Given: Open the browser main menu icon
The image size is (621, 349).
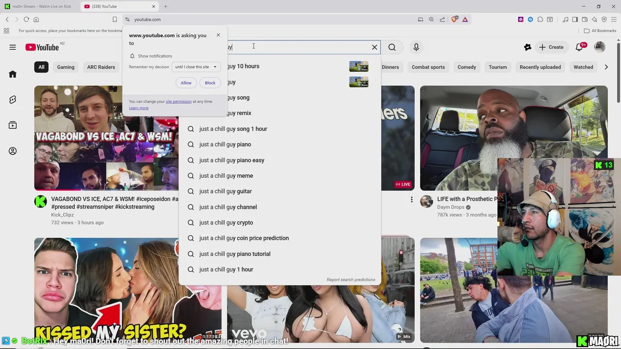Looking at the screenshot, I should tap(614, 19).
